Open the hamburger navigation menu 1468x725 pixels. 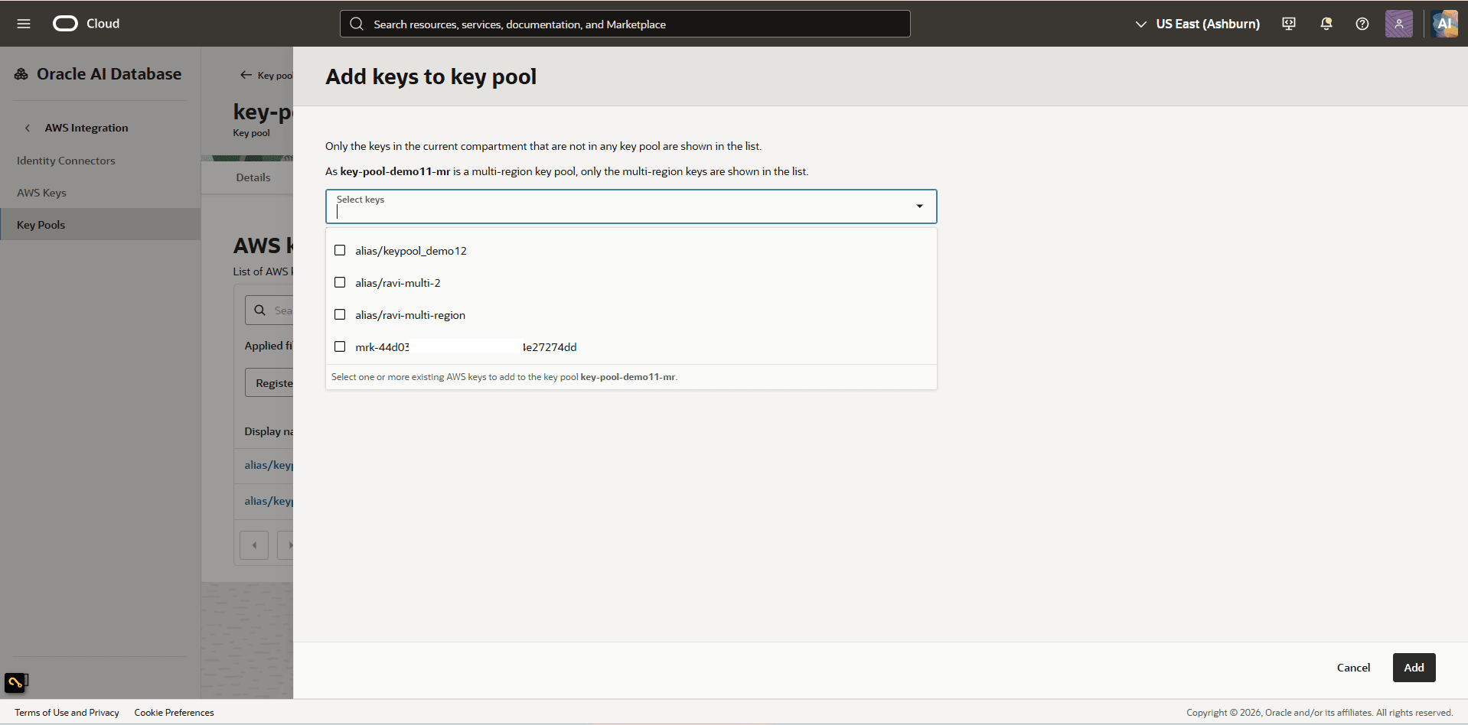(24, 24)
